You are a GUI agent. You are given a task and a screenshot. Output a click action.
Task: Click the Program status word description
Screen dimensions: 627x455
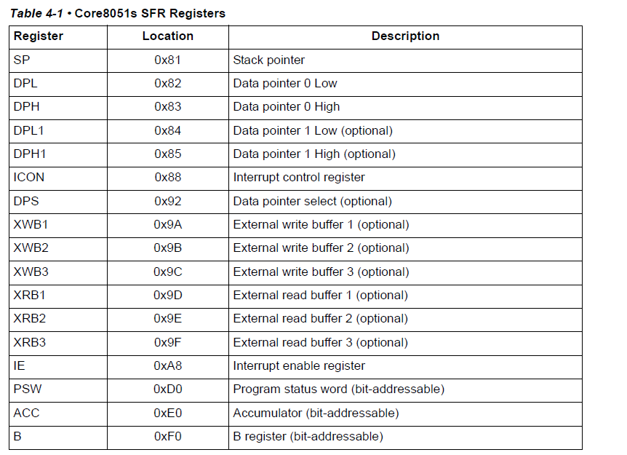[x=338, y=389]
